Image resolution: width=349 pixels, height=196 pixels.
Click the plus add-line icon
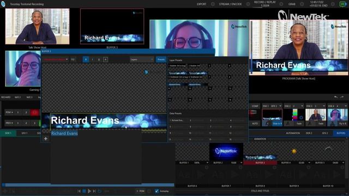pos(46,139)
